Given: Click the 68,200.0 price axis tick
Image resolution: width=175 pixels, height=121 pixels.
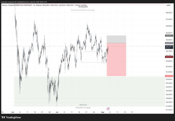Looking at the screenshot, I should click(x=169, y=13).
